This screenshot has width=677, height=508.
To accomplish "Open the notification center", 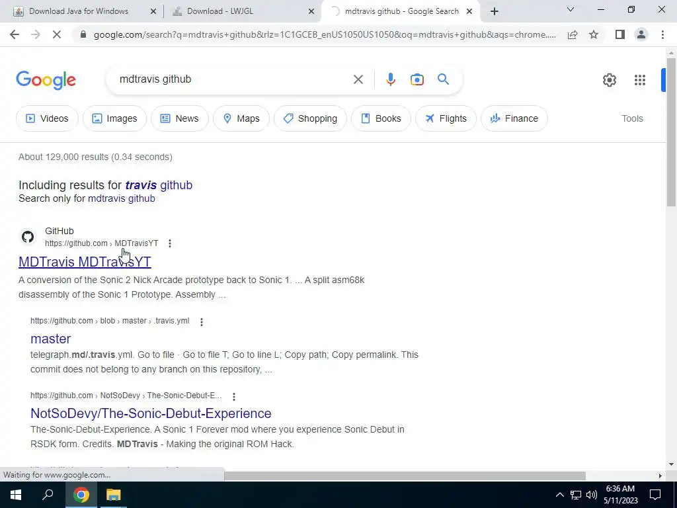I will pyautogui.click(x=655, y=495).
